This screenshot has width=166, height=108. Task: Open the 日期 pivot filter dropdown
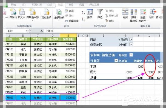click(x=131, y=40)
